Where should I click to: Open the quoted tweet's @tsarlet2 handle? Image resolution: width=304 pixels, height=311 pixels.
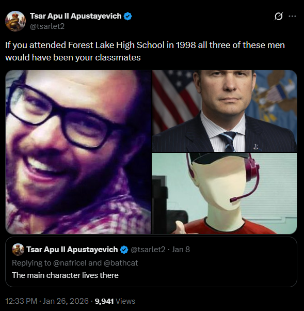pos(148,250)
